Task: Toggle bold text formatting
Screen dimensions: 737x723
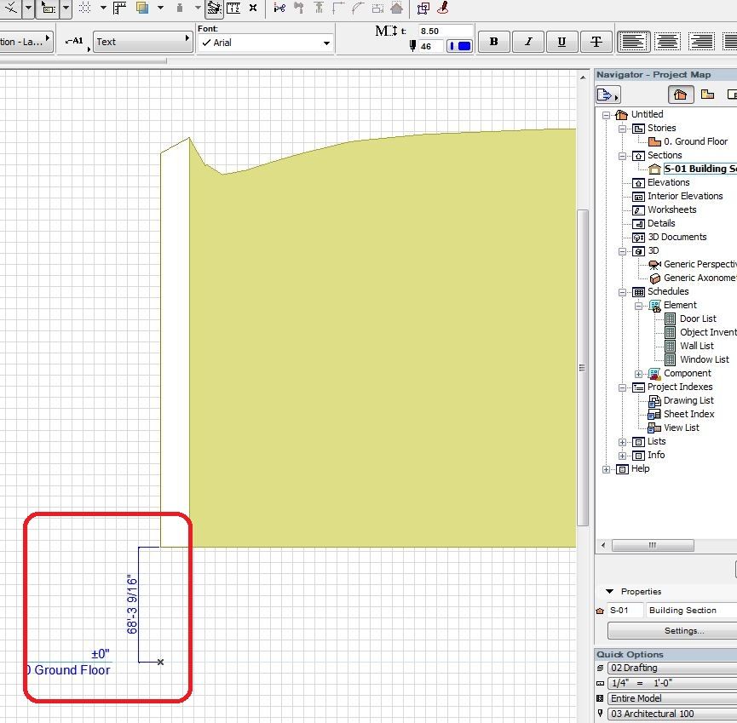Action: (493, 42)
